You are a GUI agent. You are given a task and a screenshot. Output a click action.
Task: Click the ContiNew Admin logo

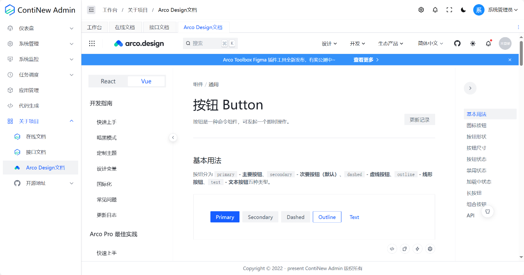pyautogui.click(x=40, y=10)
